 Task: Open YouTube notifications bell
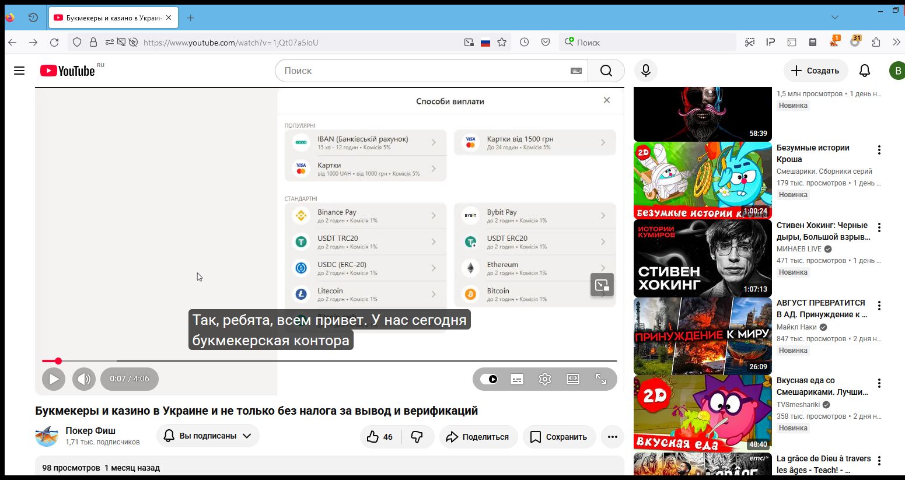[865, 71]
